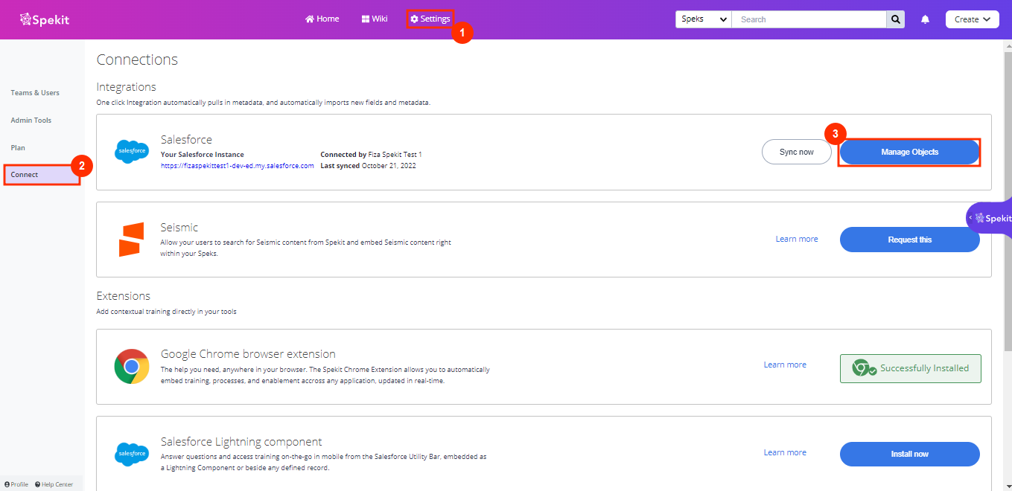Click the Spekit logo in header

coord(45,19)
